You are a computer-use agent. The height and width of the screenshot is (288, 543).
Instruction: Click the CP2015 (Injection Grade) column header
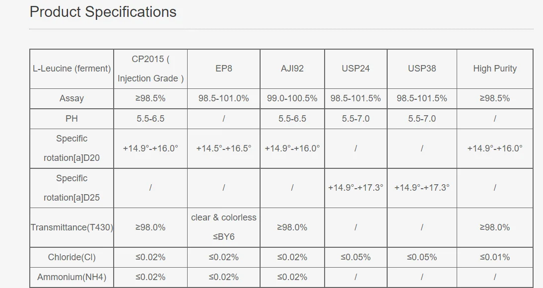pos(150,69)
